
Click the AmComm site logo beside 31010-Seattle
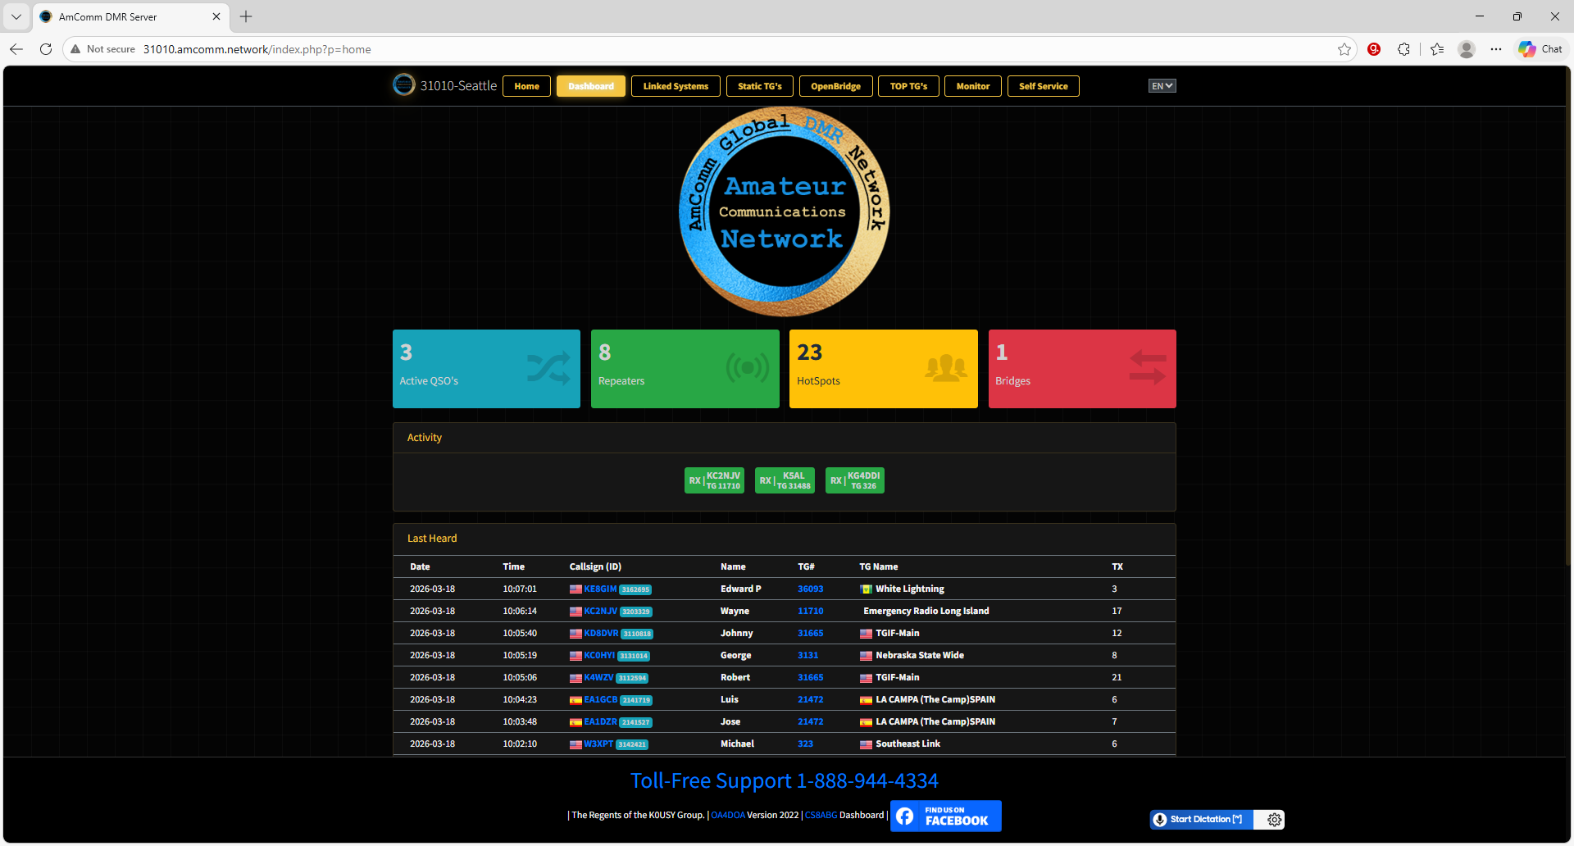click(x=404, y=85)
